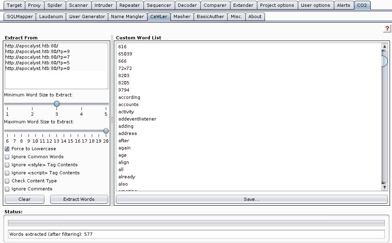Click the Maximum Word Size slider handle
This screenshot has width=392, height=243.
coord(106,131)
